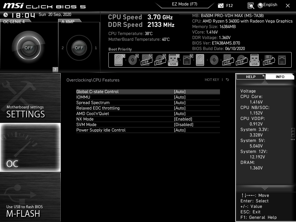Image resolution: width=296 pixels, height=222 pixels.
Task: Click the Boot Priority heading
Action: 120,49
